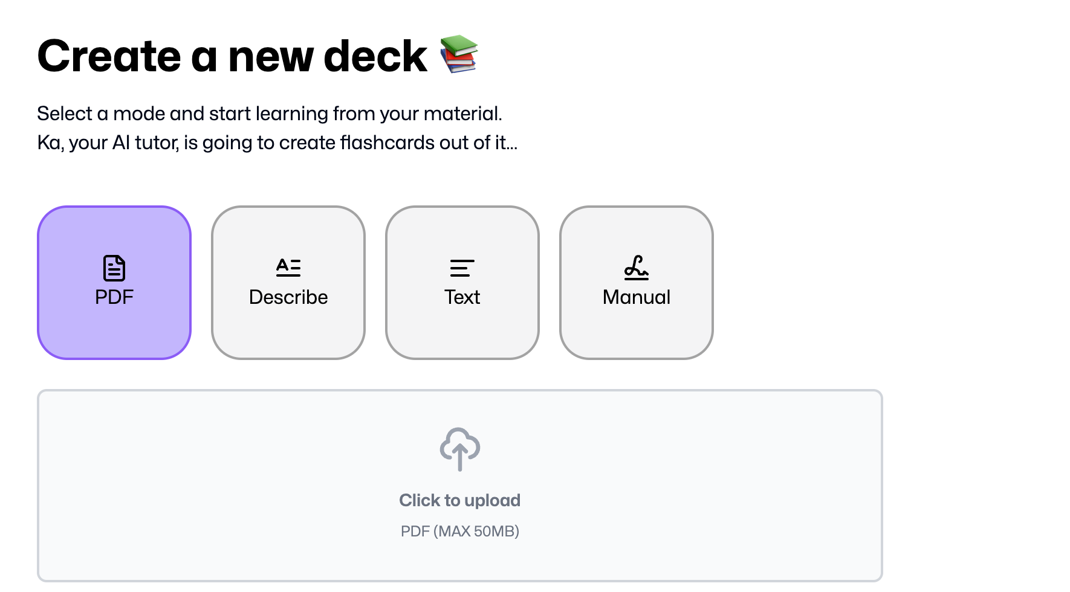1070x592 pixels.
Task: Choose the highlighted purple PDF card background
Action: (114, 338)
